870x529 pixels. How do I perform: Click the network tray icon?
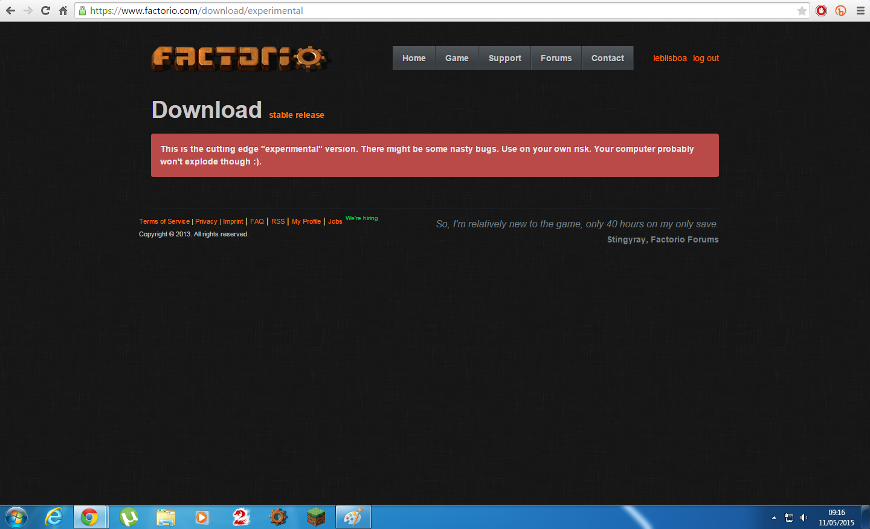[788, 518]
